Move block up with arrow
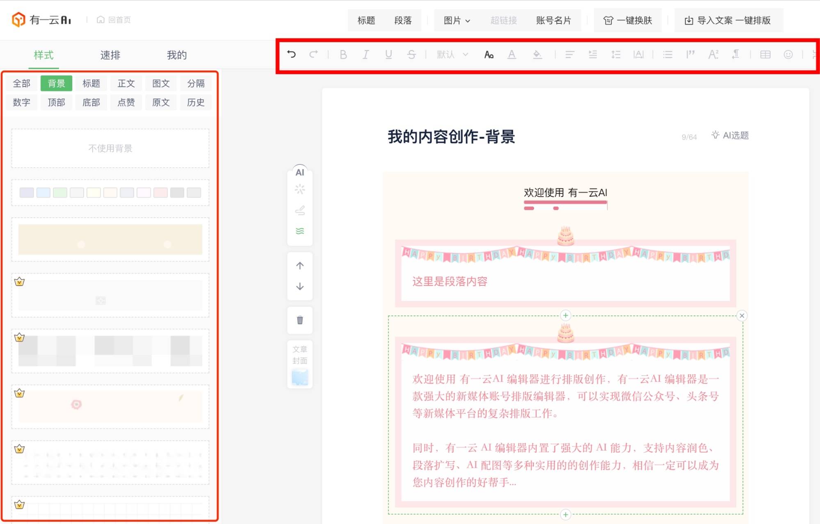 300,266
